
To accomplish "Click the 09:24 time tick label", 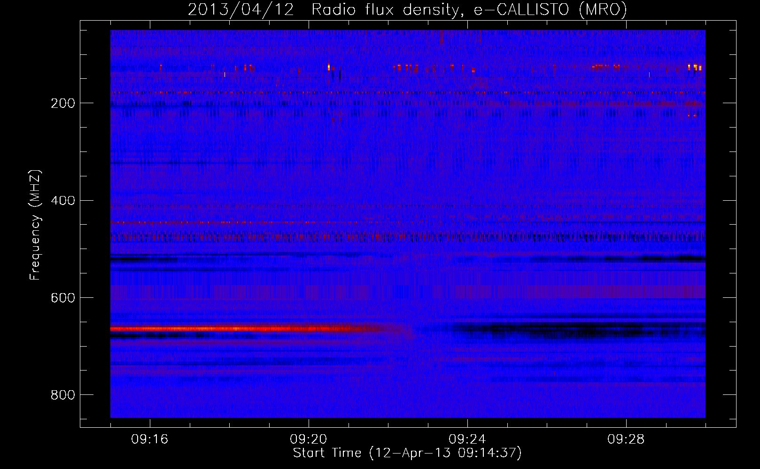I will click(x=467, y=439).
